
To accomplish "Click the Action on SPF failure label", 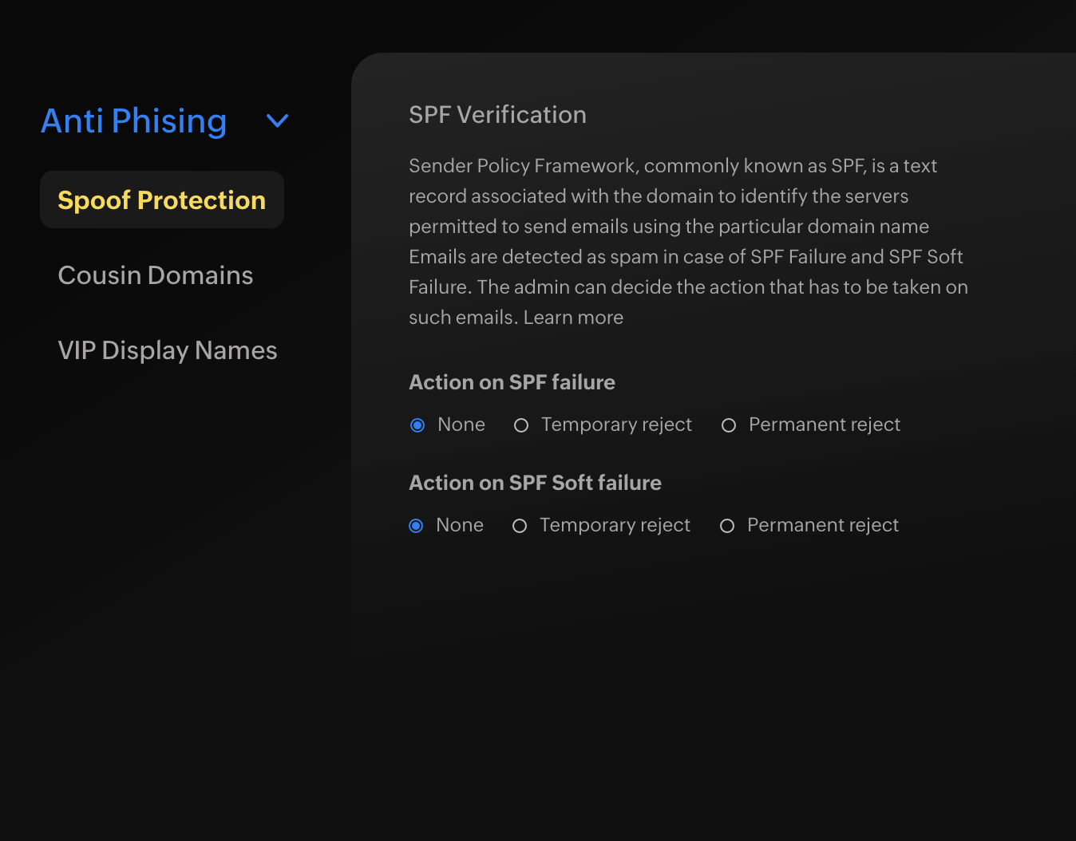I will click(512, 382).
